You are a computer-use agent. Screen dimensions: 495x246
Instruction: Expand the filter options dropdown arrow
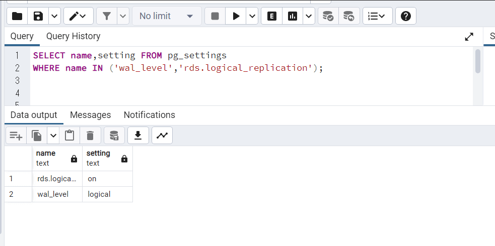tap(123, 16)
